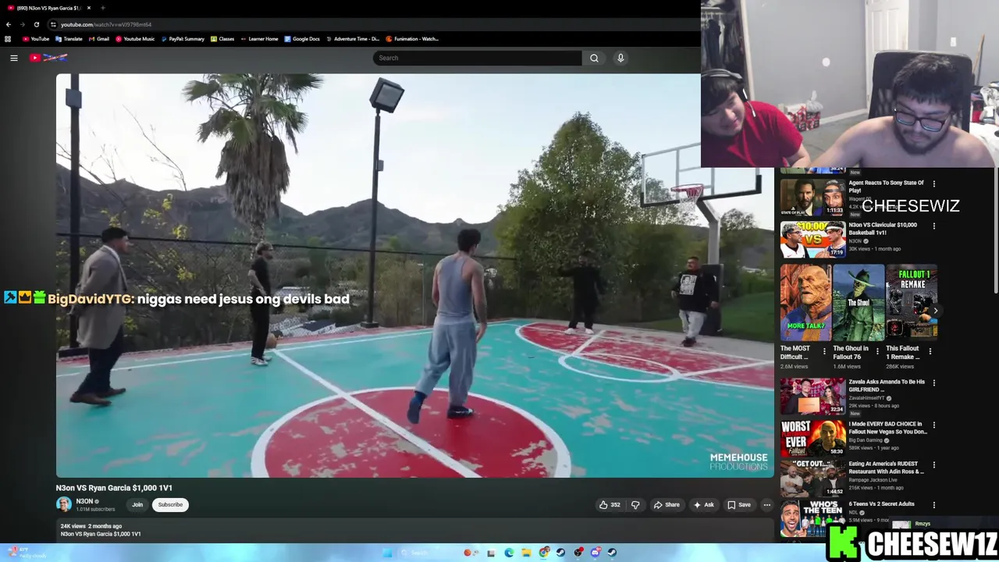Viewport: 999px width, 562px height.
Task: Go back in browser history
Action: point(9,24)
